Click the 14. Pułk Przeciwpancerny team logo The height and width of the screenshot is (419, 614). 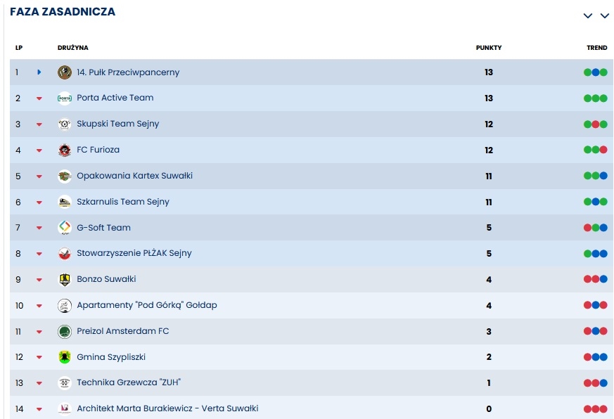click(65, 72)
